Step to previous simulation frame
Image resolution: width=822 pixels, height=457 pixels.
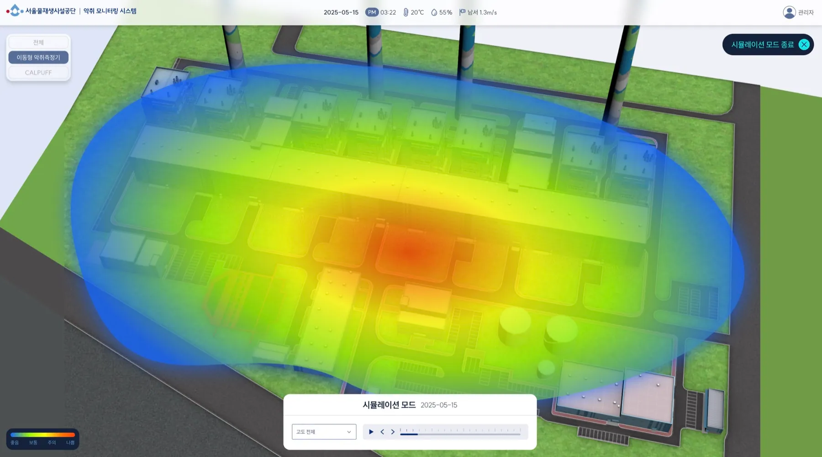[x=382, y=432]
